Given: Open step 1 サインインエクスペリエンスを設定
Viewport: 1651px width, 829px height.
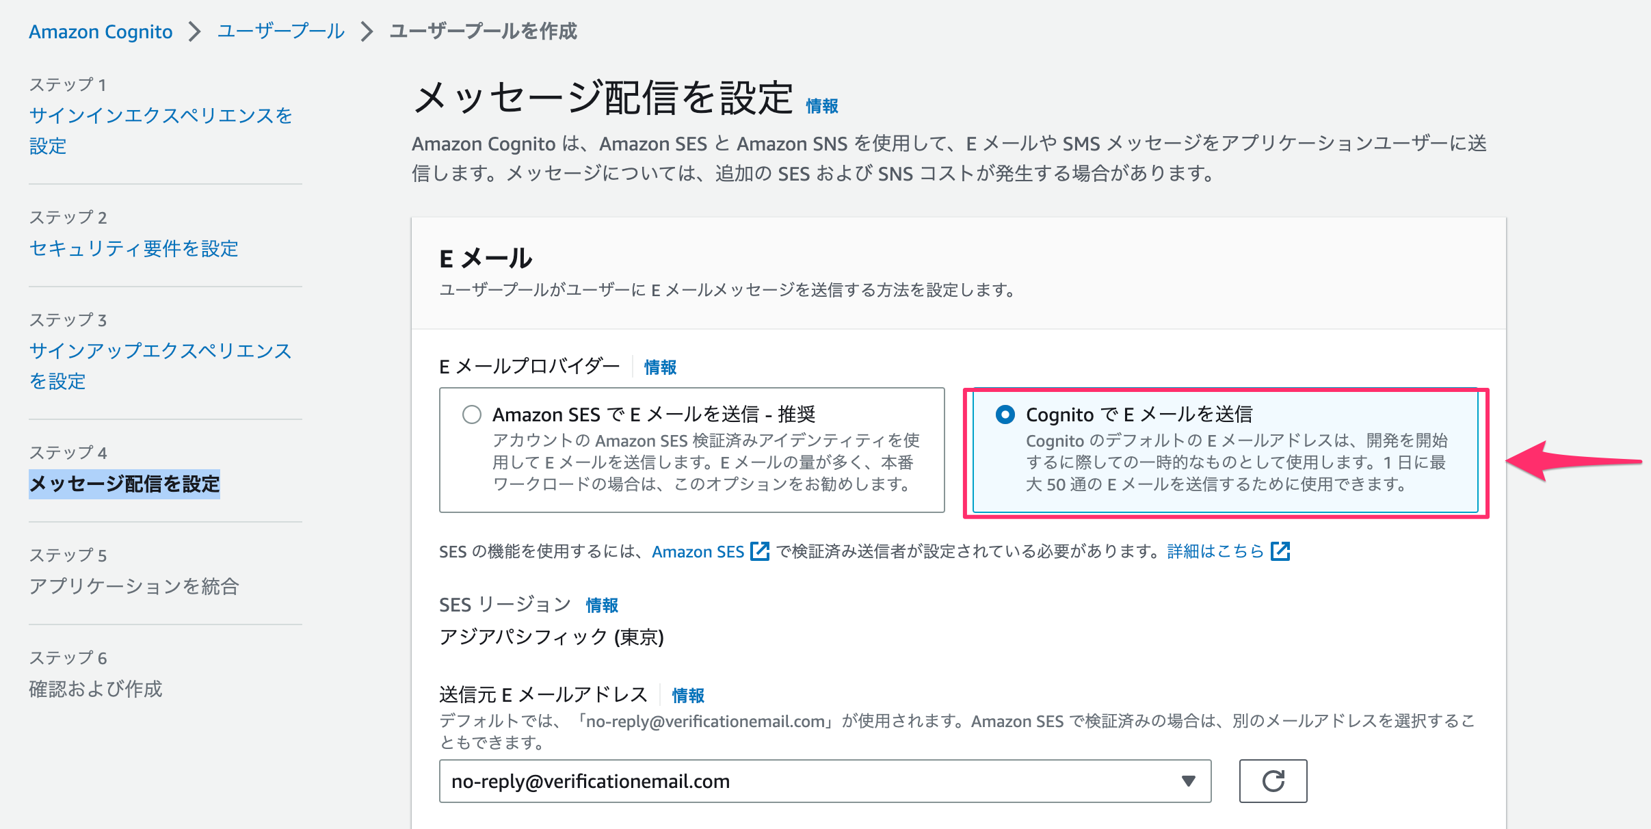Looking at the screenshot, I should click(161, 130).
